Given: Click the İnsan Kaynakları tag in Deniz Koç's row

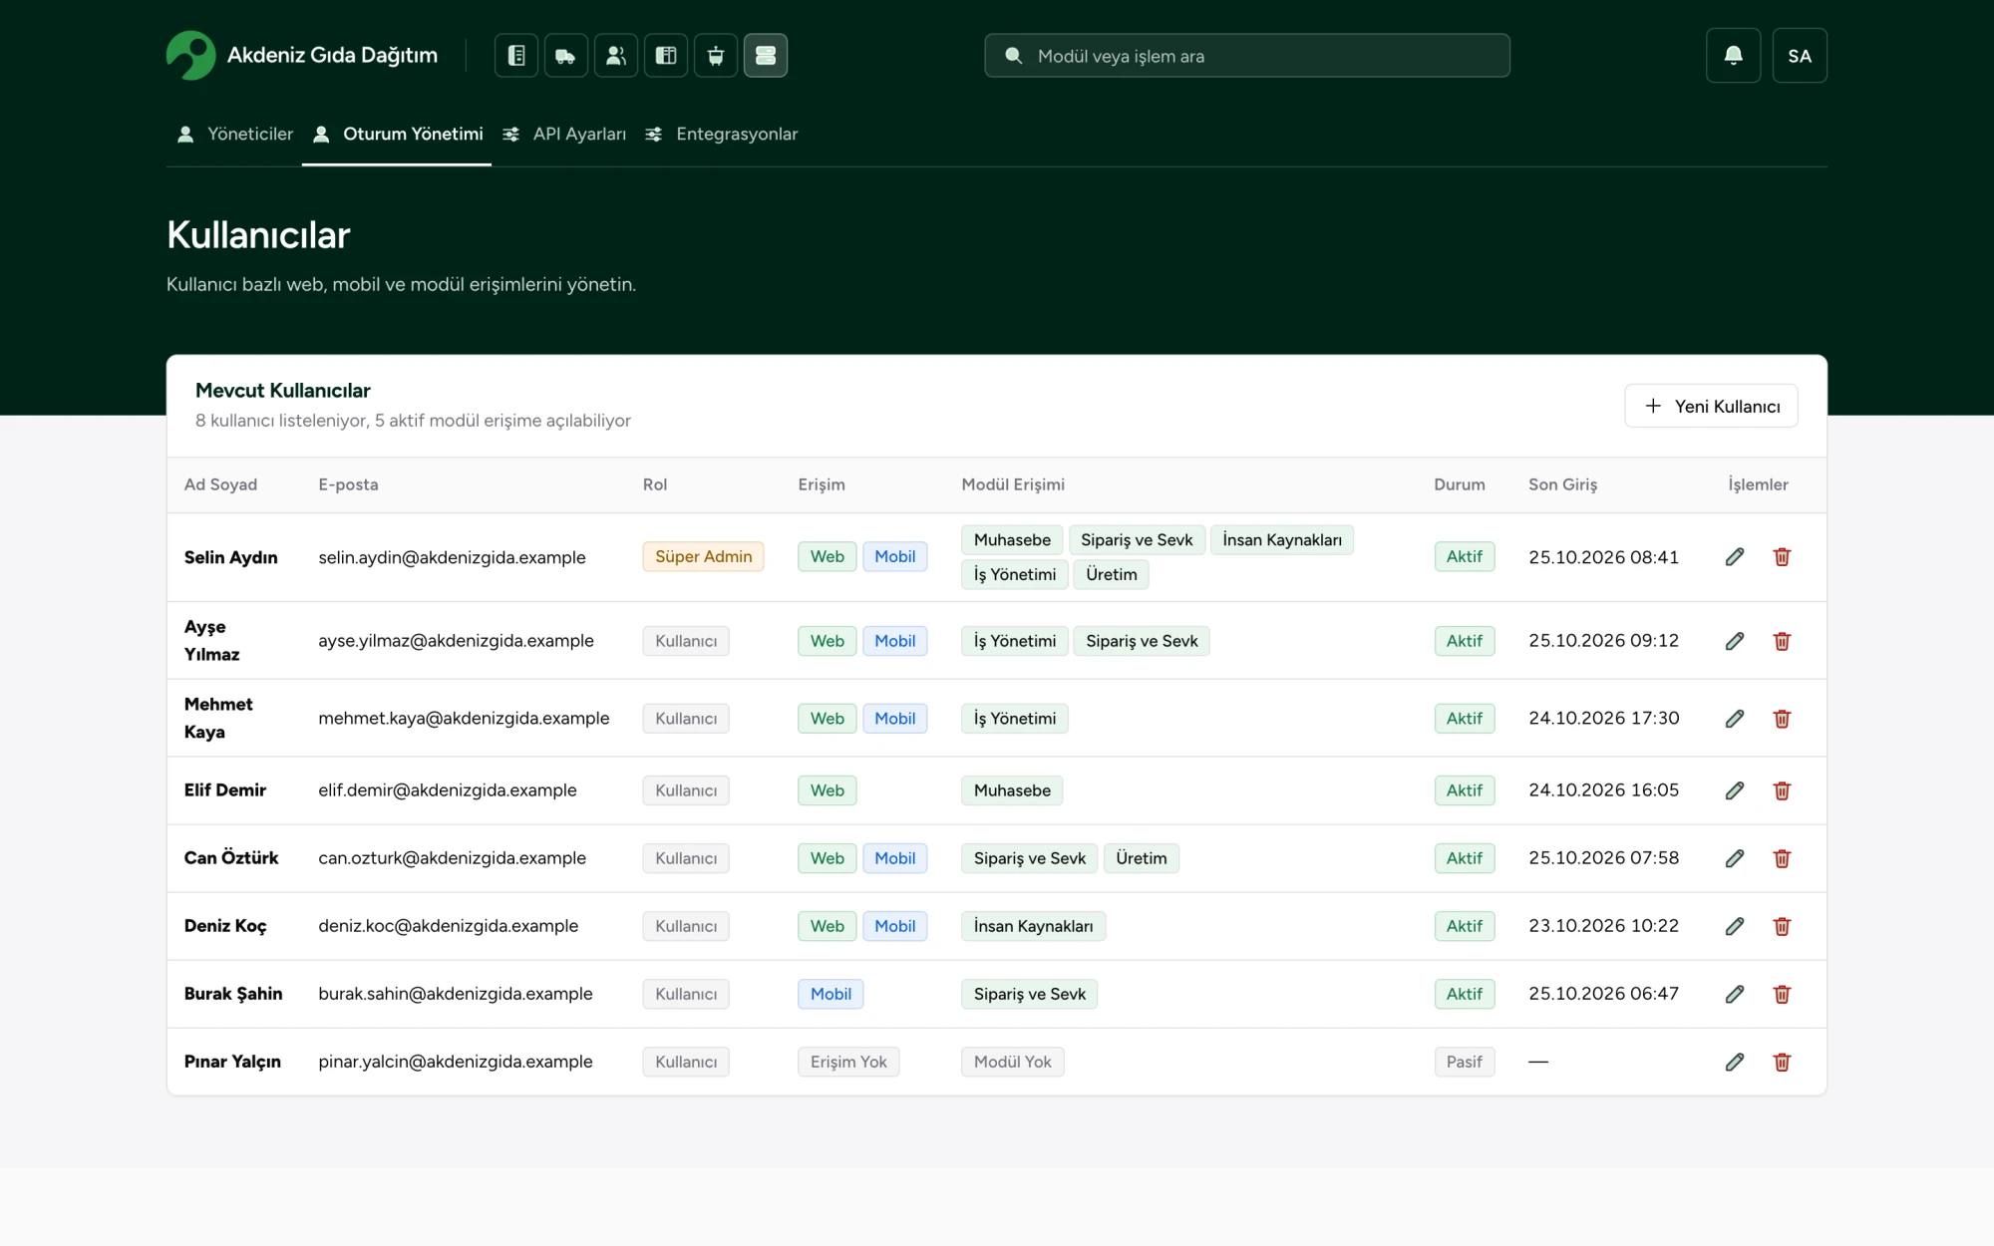Looking at the screenshot, I should [1033, 926].
